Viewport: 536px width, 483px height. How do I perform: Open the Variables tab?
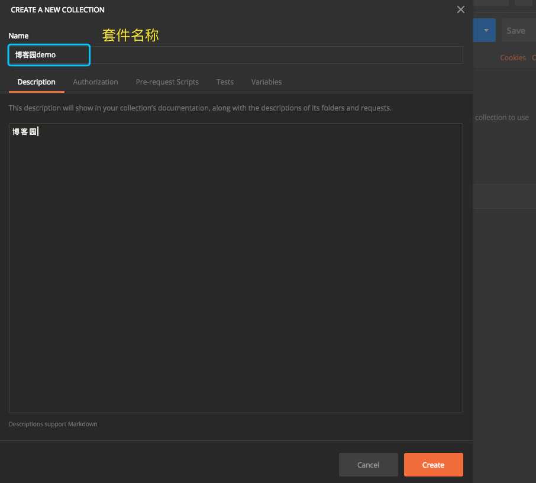coord(266,82)
